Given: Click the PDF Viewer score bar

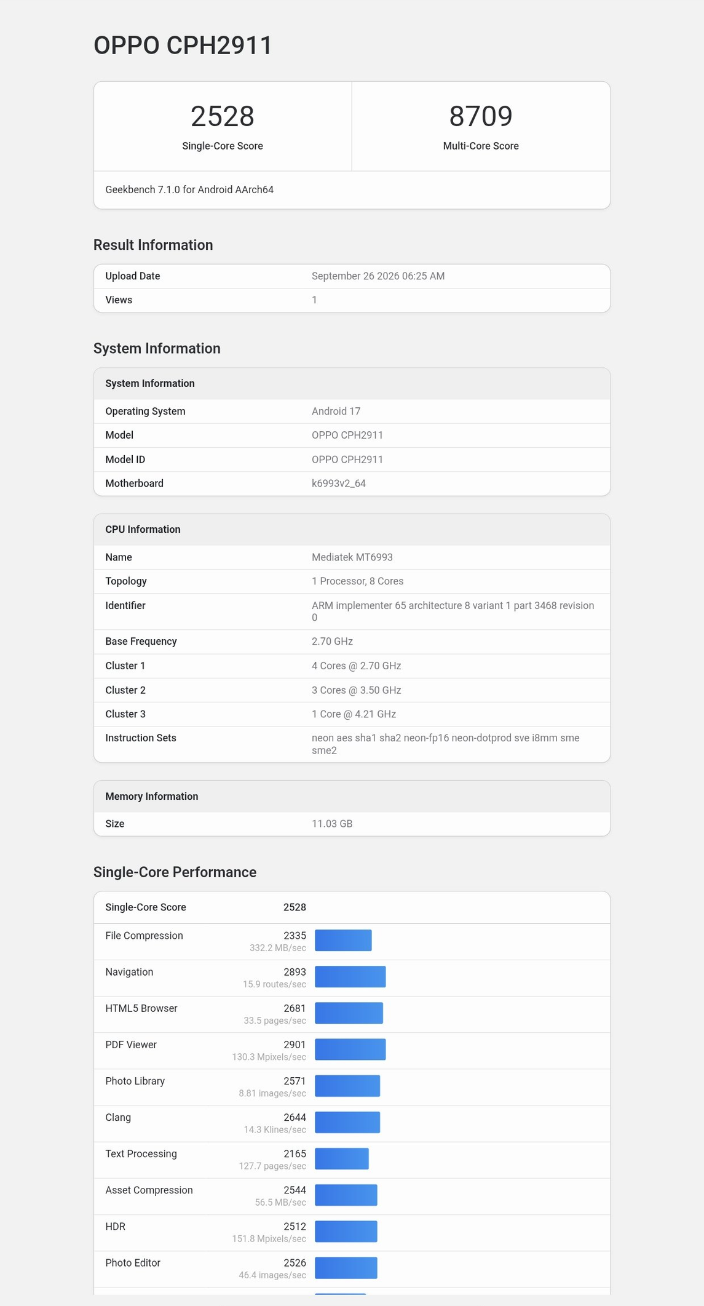Looking at the screenshot, I should pos(350,1049).
